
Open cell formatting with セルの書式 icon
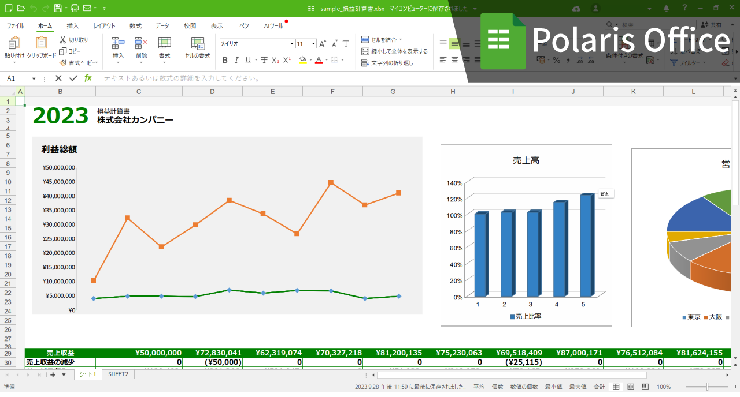pos(198,46)
